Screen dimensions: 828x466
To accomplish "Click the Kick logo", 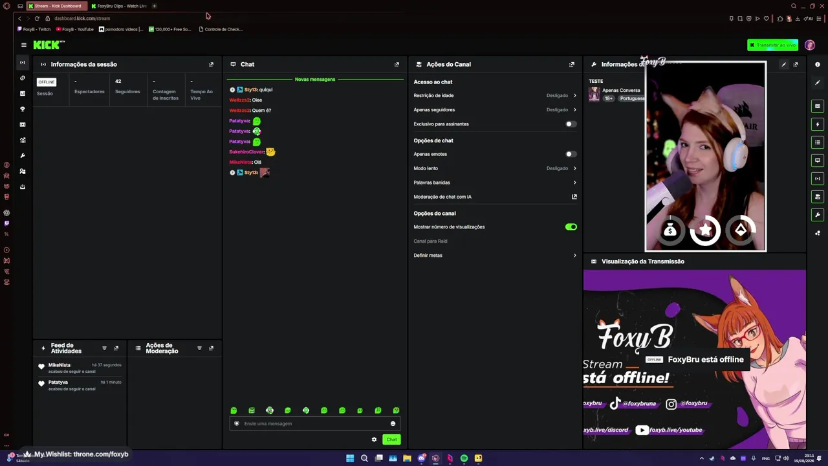I will [49, 45].
